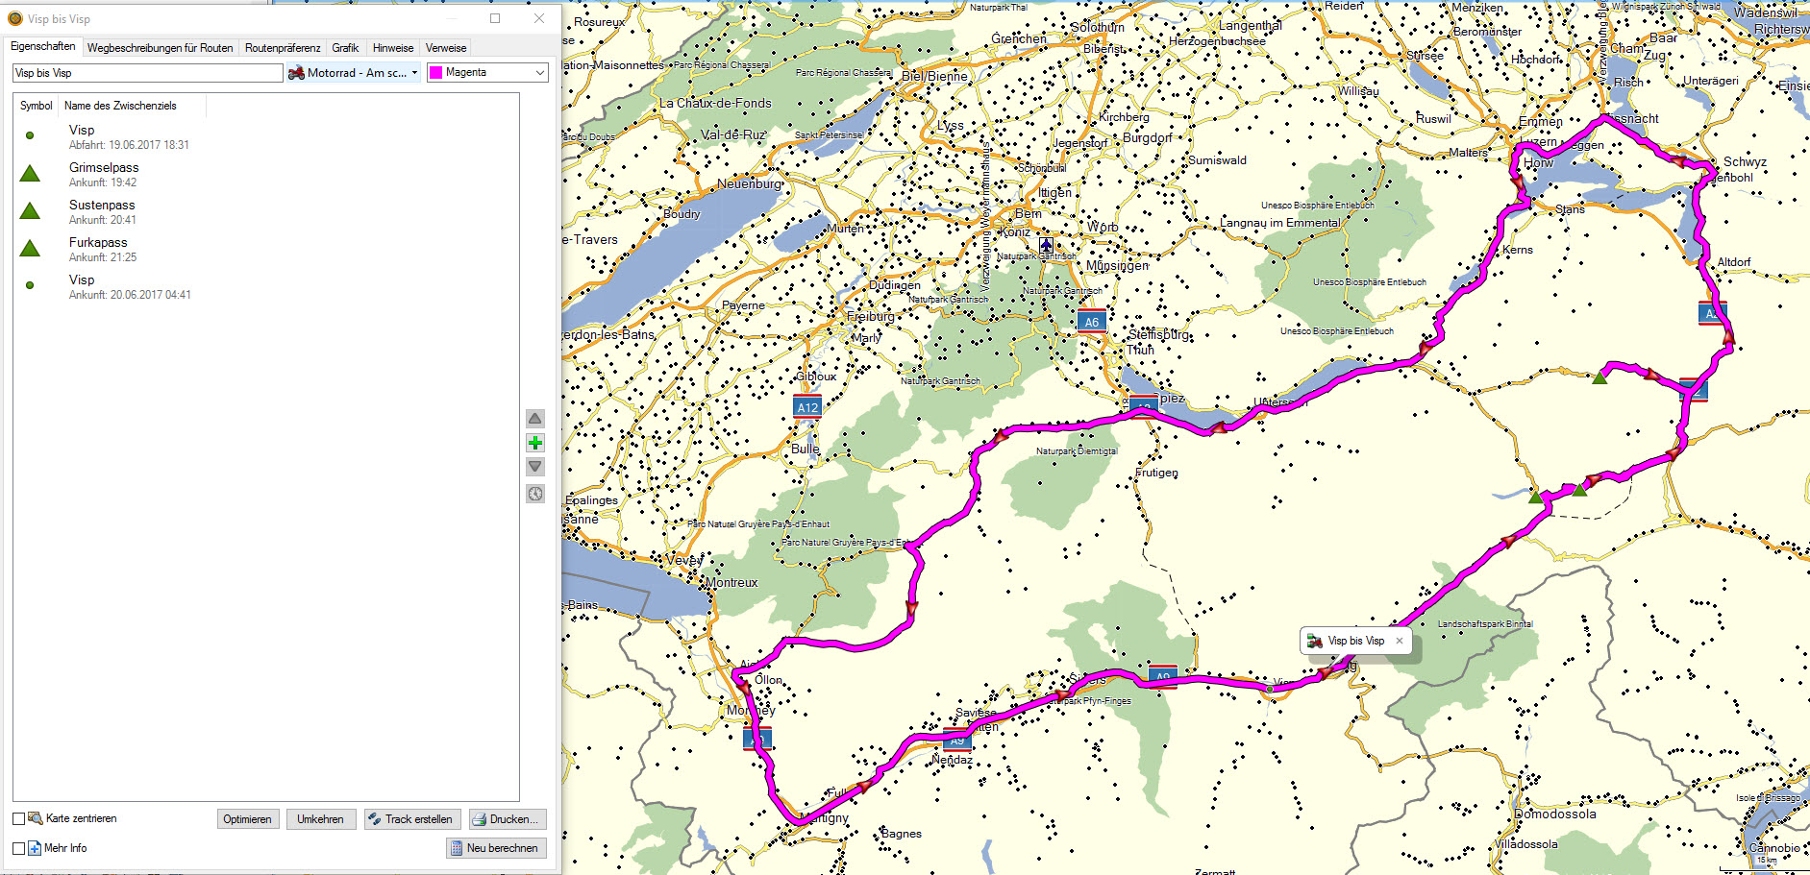Open the Motorrad activity profile dropdown
This screenshot has width=1810, height=875.
[354, 73]
